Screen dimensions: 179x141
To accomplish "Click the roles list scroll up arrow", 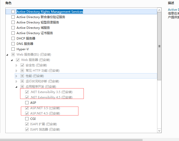I will point(159,10).
